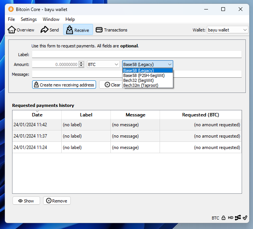This screenshot has height=229, width=253.
Task: Switch to the Receive tab
Action: [78, 30]
